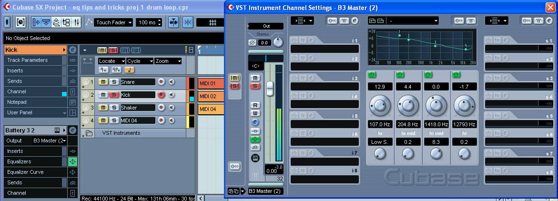
Task: Click the add marker icon under Locate
Action: (x=103, y=70)
